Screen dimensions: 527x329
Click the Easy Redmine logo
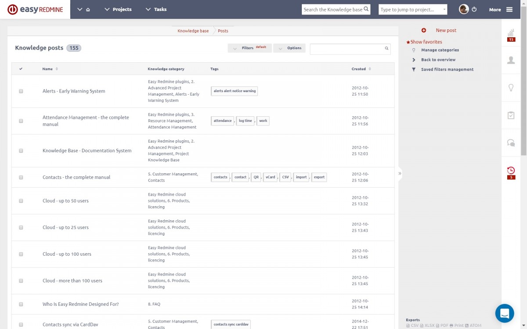(x=35, y=9)
